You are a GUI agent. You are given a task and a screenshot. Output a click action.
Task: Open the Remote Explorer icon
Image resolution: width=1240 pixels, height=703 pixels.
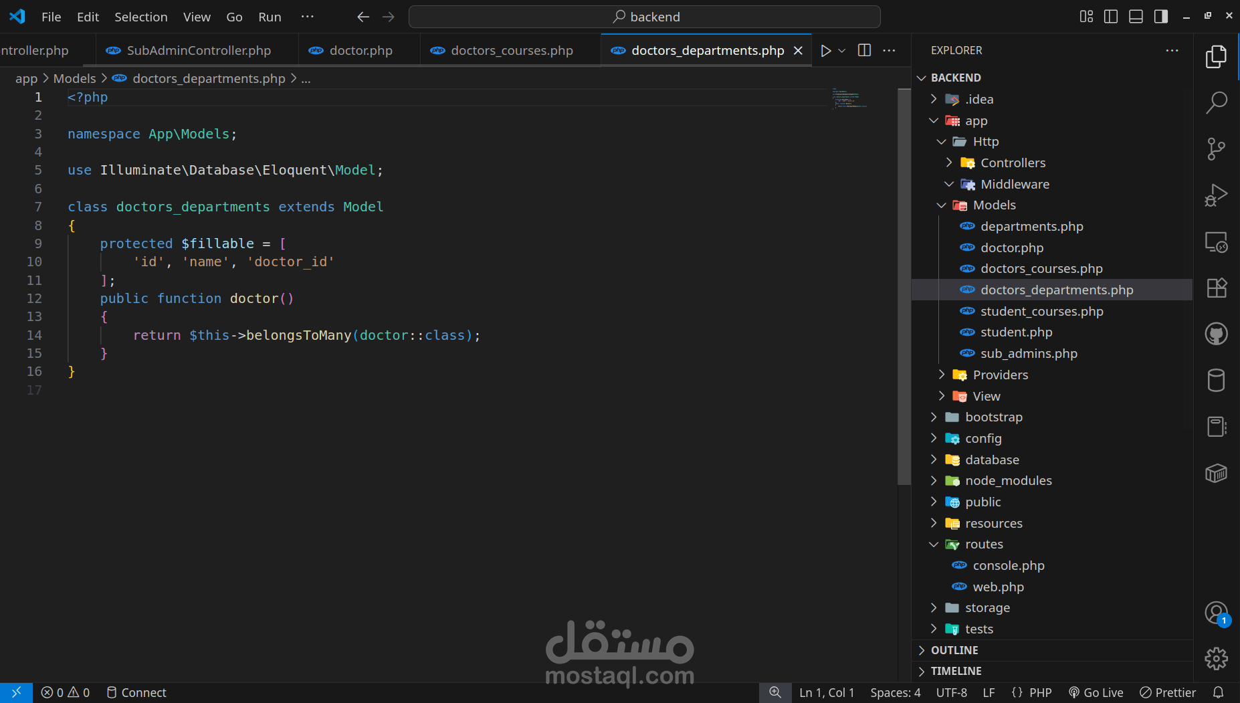(x=1216, y=241)
